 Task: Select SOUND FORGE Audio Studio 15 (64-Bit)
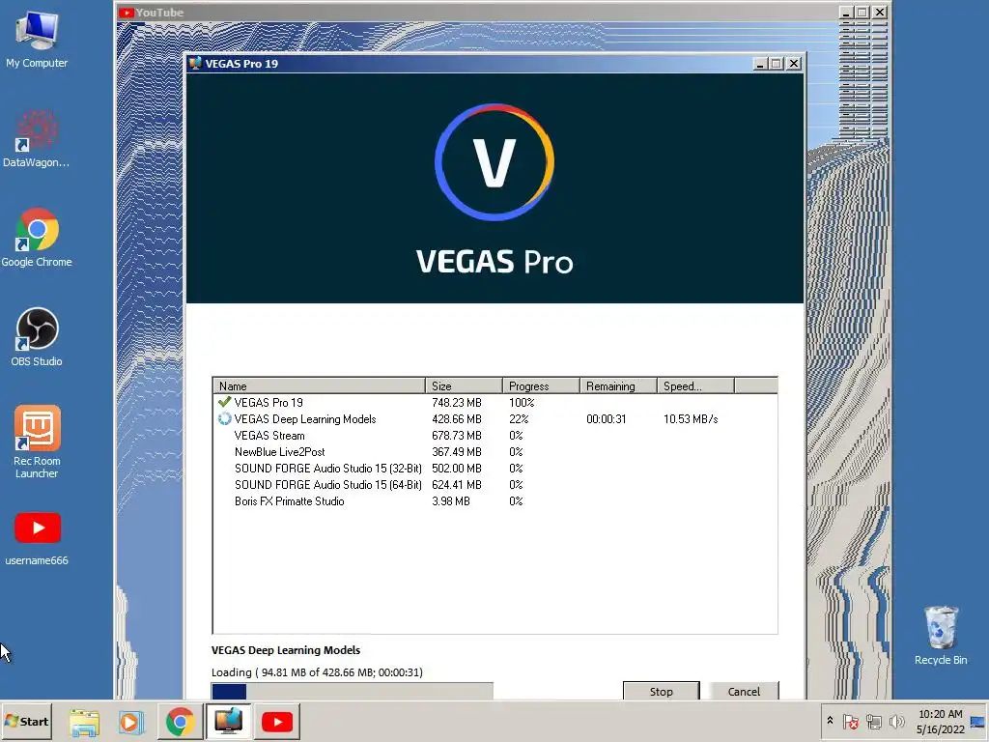495,485
